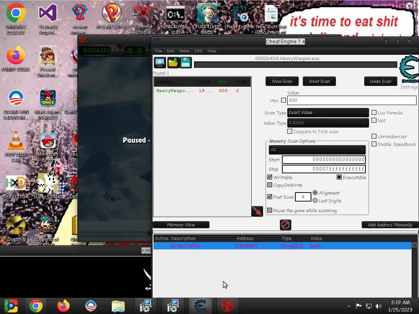Open the PEG MY WIFE! desktop icon
This screenshot has width=419, height=314.
(x=111, y=16)
